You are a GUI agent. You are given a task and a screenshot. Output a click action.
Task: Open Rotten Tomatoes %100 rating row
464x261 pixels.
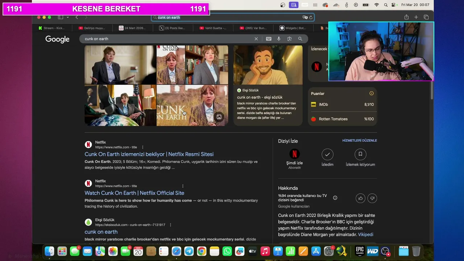click(342, 119)
